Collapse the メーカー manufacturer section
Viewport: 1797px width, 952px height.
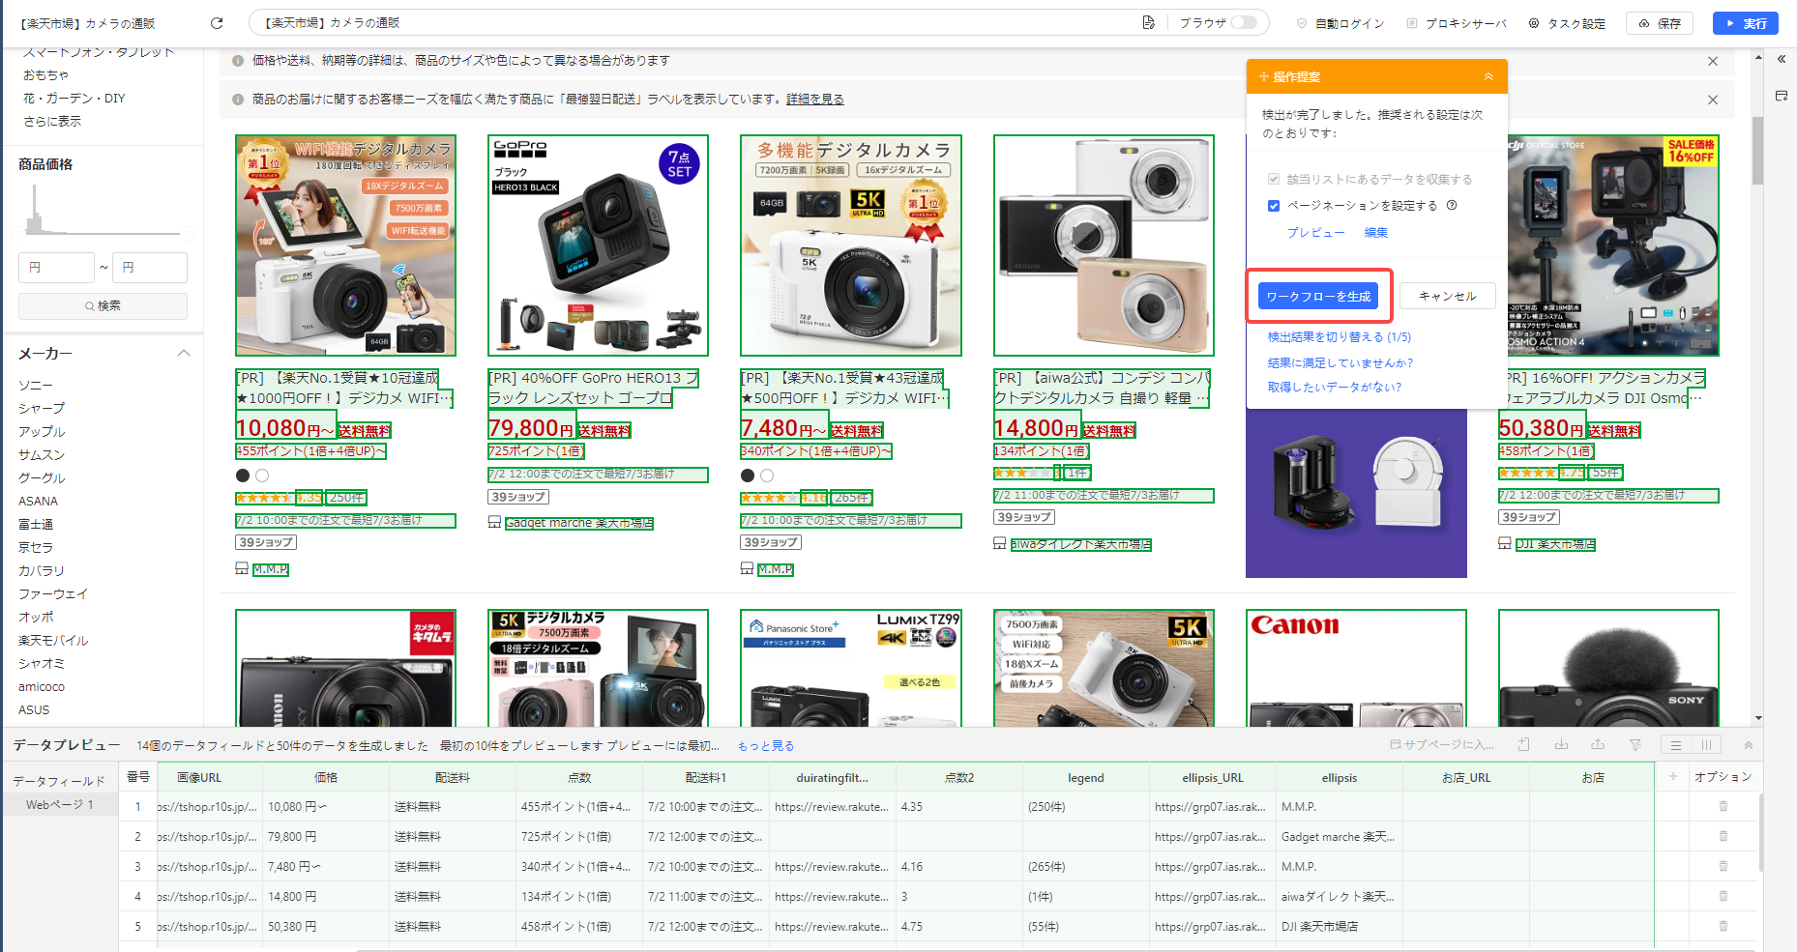point(184,354)
